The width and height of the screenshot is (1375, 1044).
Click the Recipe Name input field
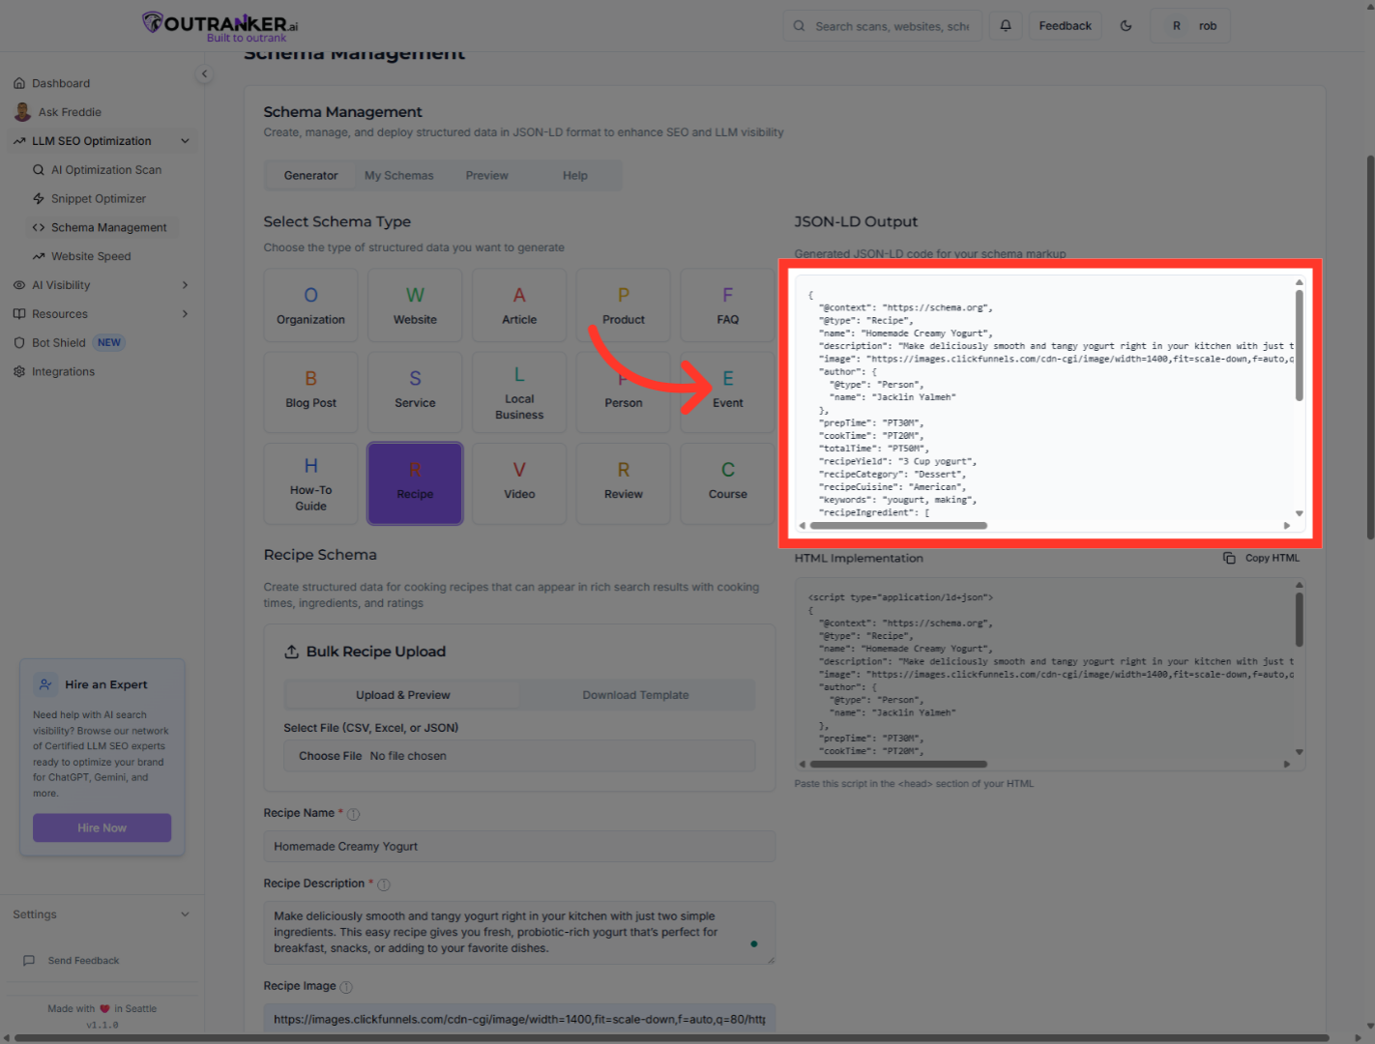(x=519, y=846)
